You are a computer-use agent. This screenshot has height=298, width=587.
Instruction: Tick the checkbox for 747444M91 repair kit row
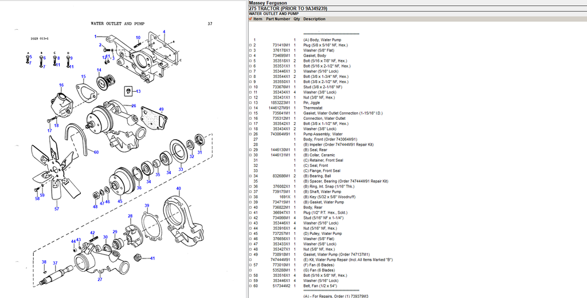(251, 260)
